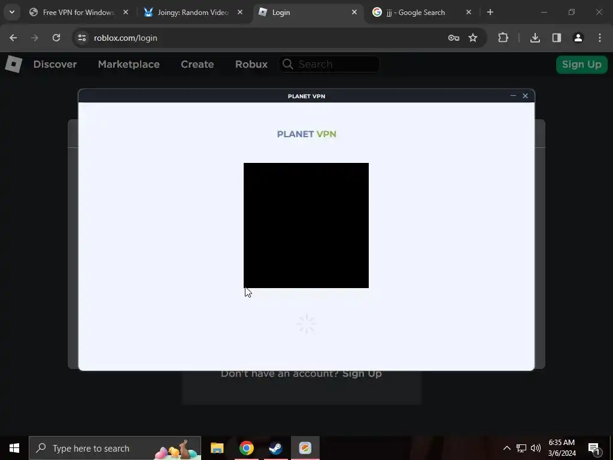613x460 pixels.
Task: Go back with the browser back arrow
Action: (x=13, y=38)
